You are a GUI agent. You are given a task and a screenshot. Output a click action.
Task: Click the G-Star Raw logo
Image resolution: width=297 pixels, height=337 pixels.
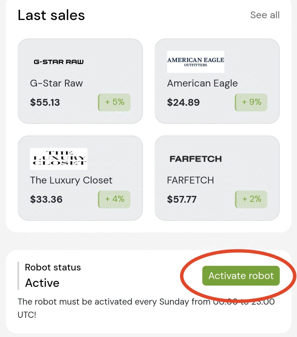(58, 62)
